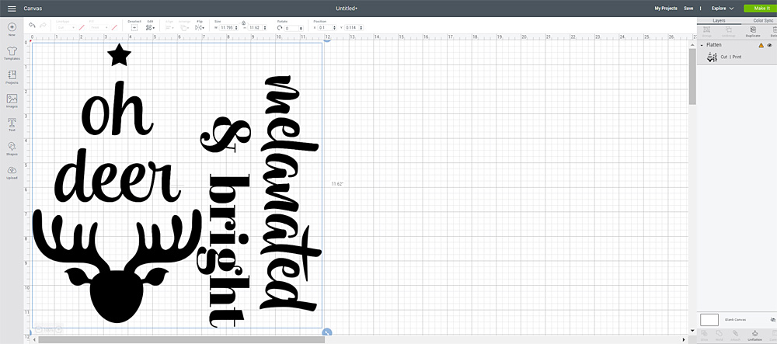Switch to the Layers tab
The height and width of the screenshot is (344, 777).
click(x=719, y=21)
